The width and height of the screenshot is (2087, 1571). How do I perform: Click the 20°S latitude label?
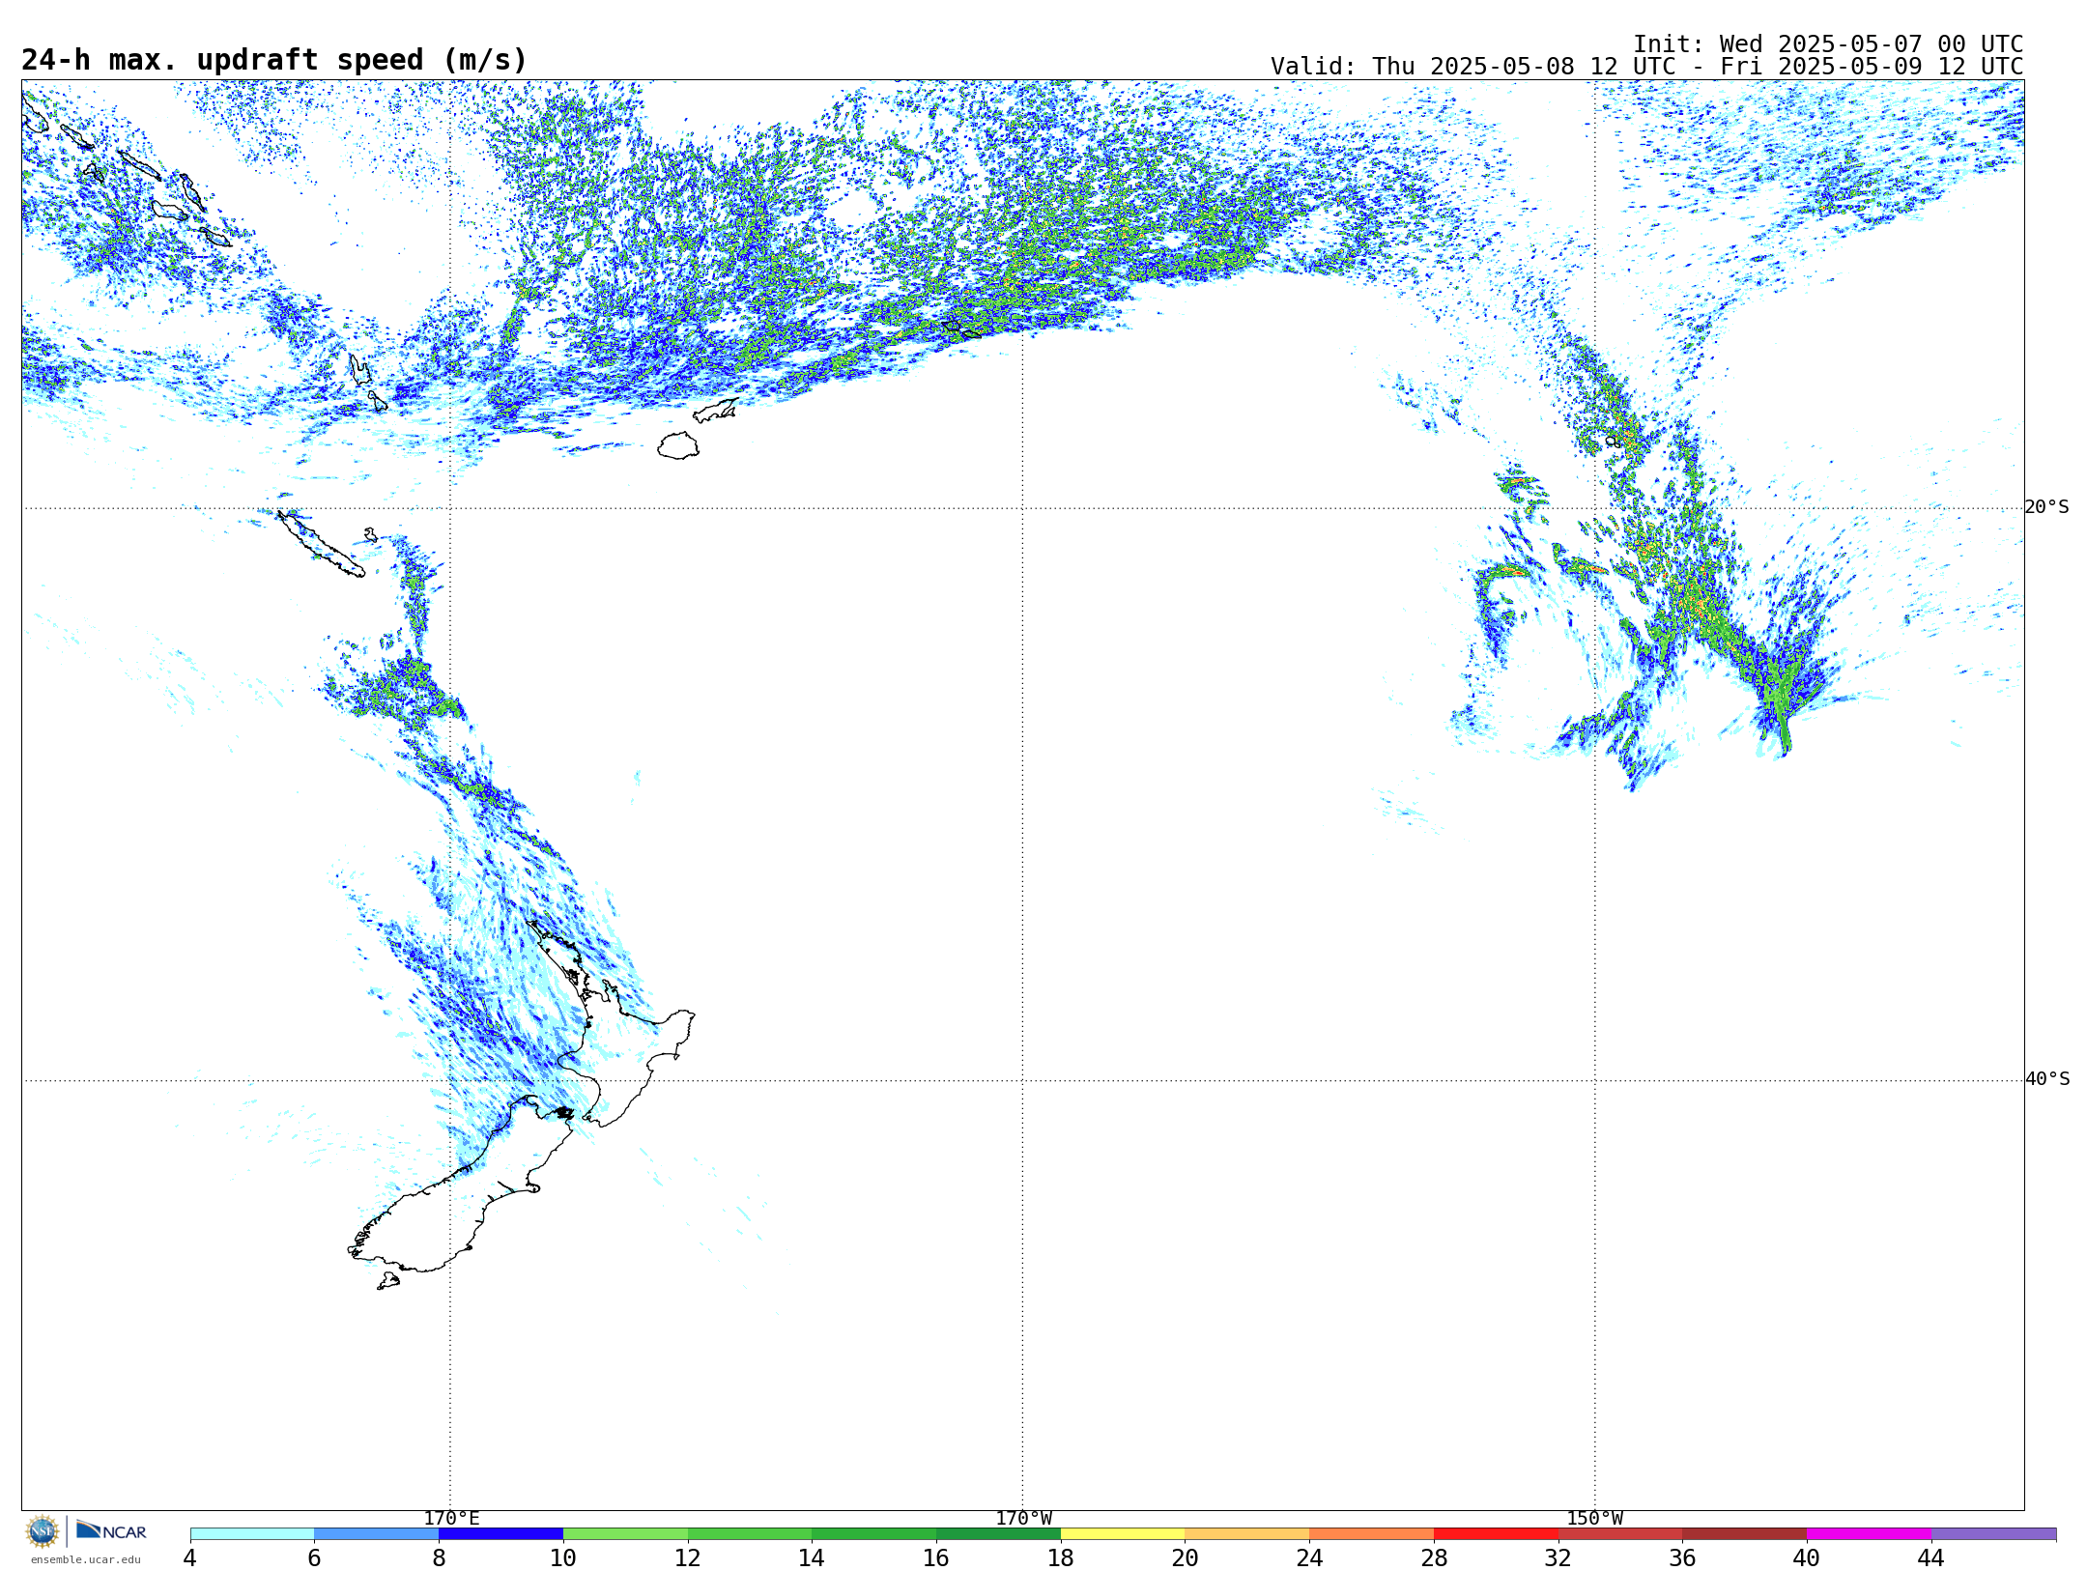click(2047, 507)
